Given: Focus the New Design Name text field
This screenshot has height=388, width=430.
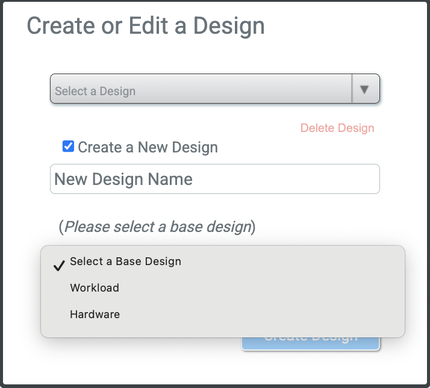Looking at the screenshot, I should [215, 179].
